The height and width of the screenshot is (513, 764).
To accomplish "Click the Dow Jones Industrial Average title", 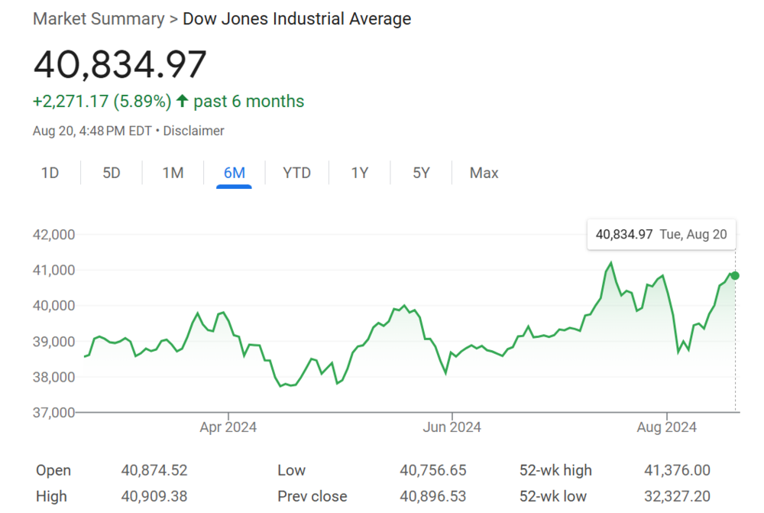I will coord(296,19).
